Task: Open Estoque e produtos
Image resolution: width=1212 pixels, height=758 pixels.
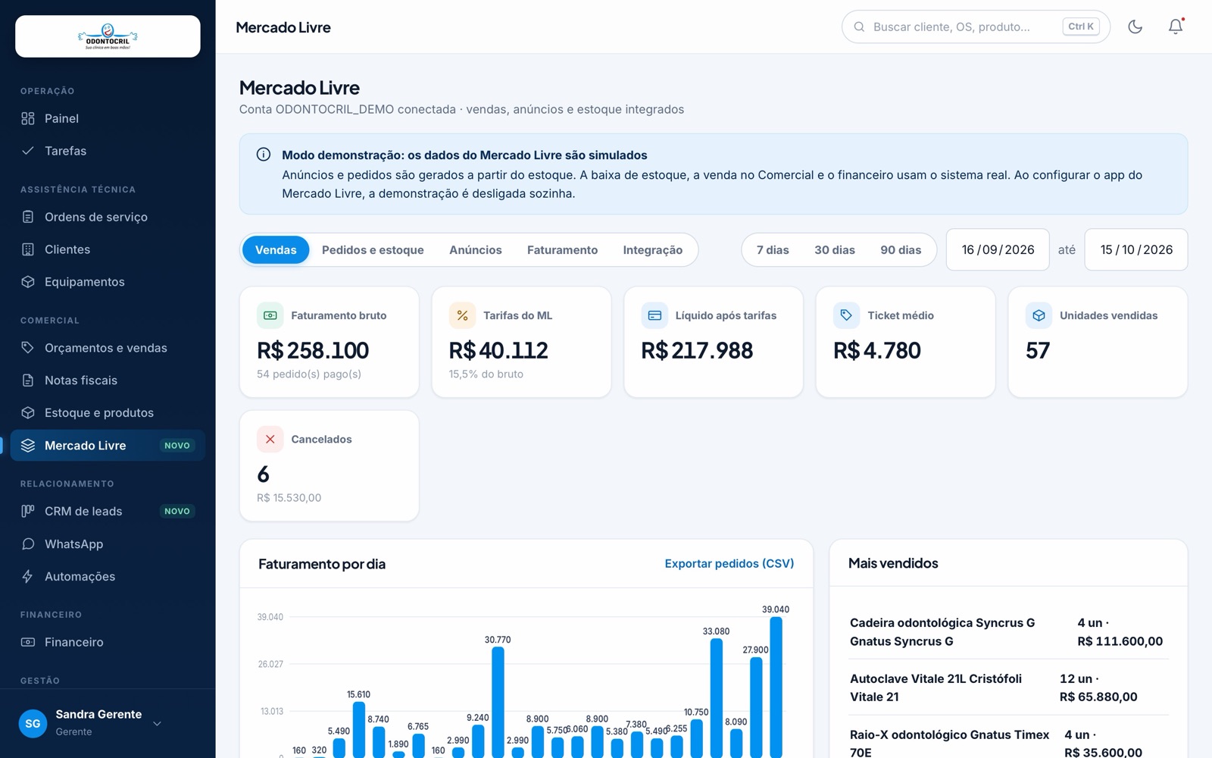Action: pos(108,413)
